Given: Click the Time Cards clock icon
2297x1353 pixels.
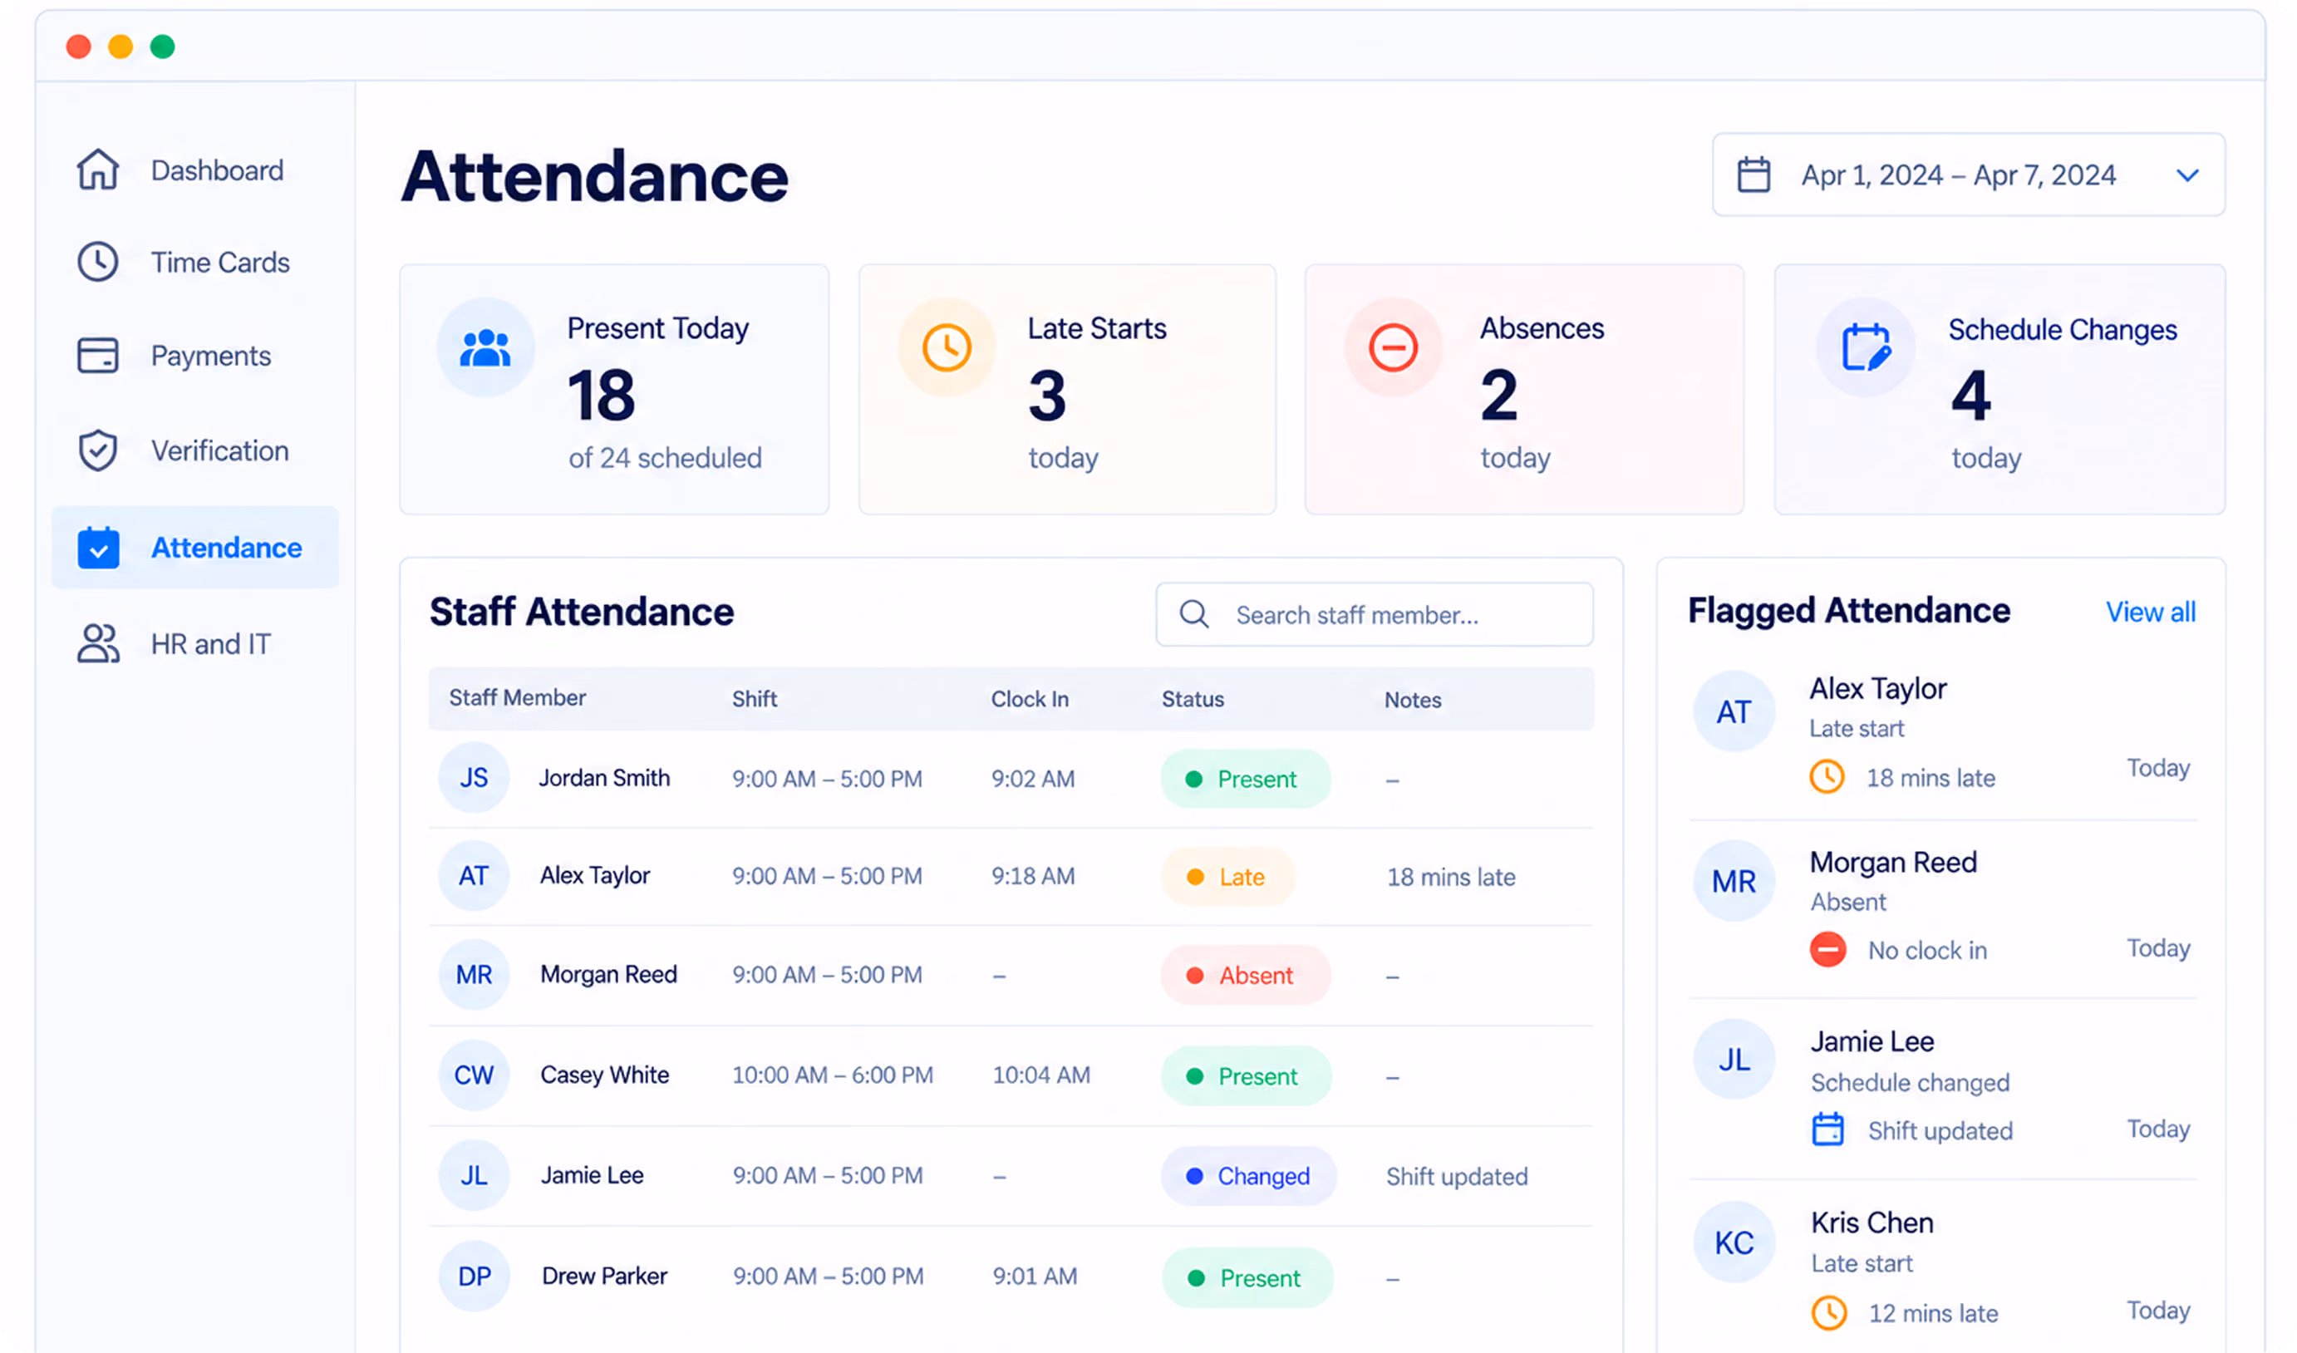Looking at the screenshot, I should coord(97,262).
